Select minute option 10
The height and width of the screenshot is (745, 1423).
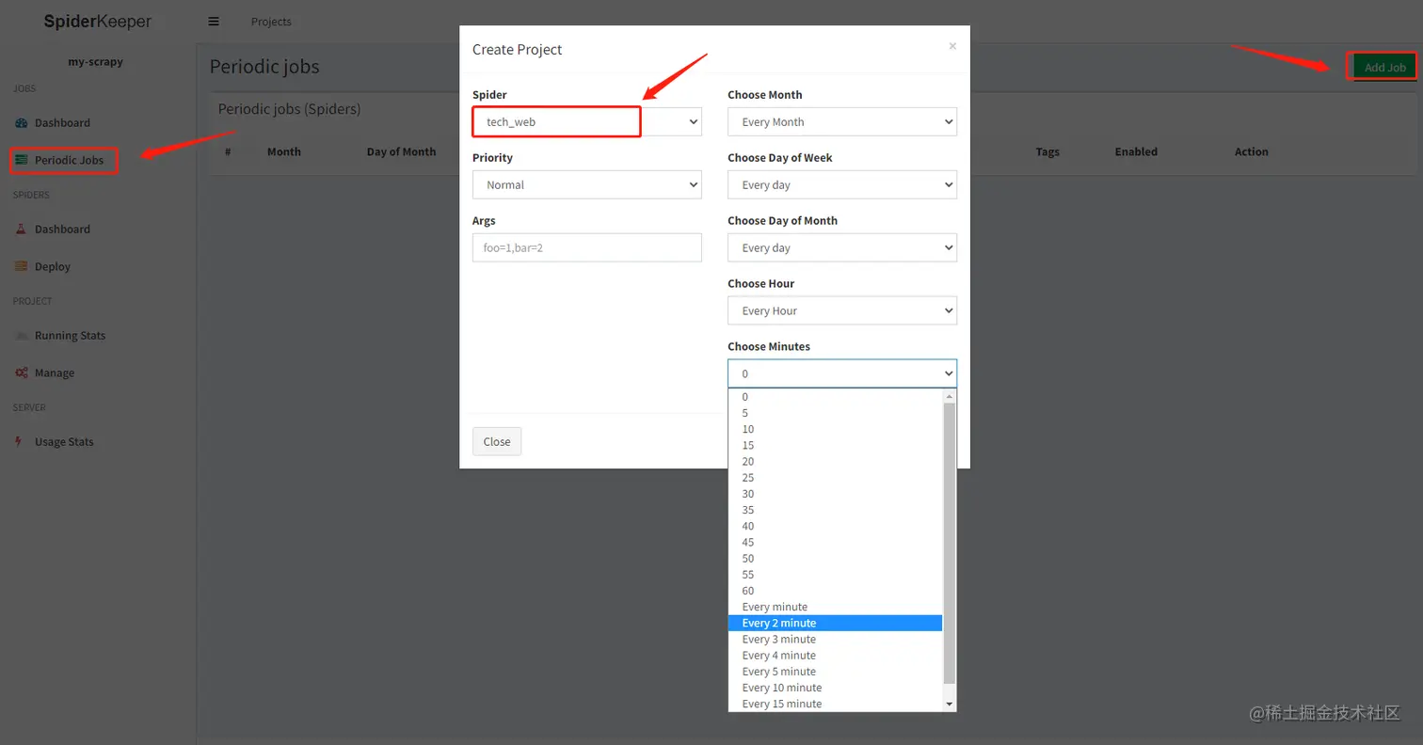tap(835, 429)
